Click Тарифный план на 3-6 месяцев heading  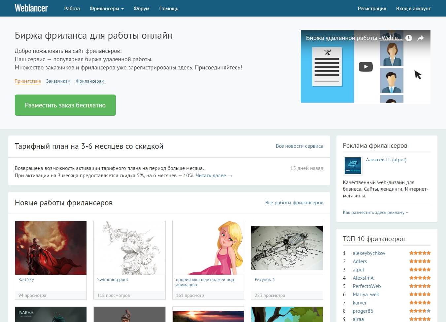pyautogui.click(x=89, y=146)
